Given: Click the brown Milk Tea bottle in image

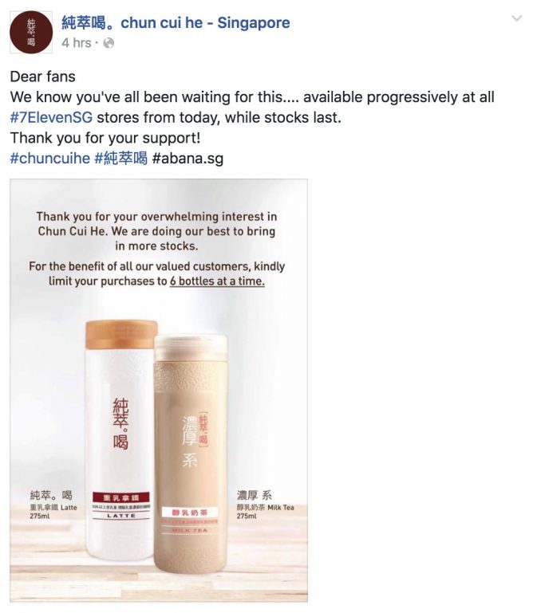Looking at the screenshot, I should click(190, 454).
